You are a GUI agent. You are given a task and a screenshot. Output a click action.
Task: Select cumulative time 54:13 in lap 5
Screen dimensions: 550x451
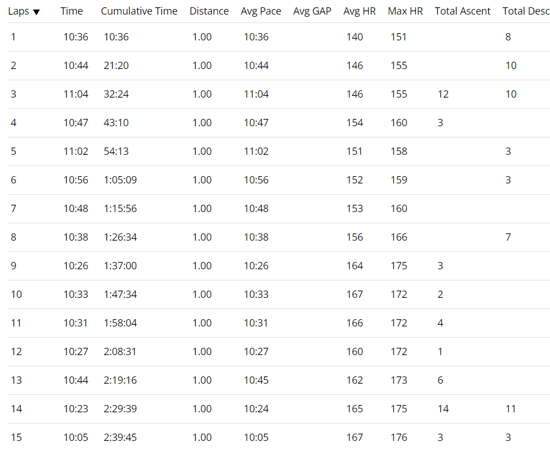(116, 151)
